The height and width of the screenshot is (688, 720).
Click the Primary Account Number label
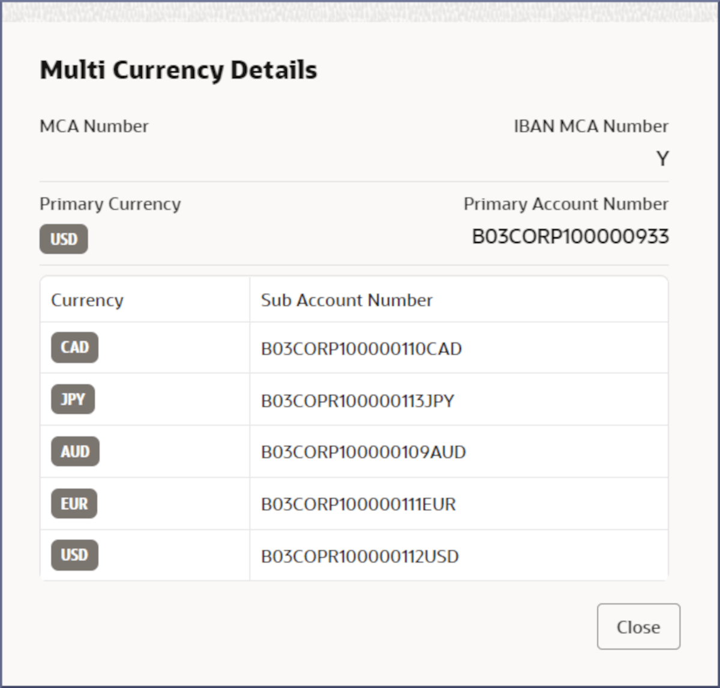click(x=566, y=204)
